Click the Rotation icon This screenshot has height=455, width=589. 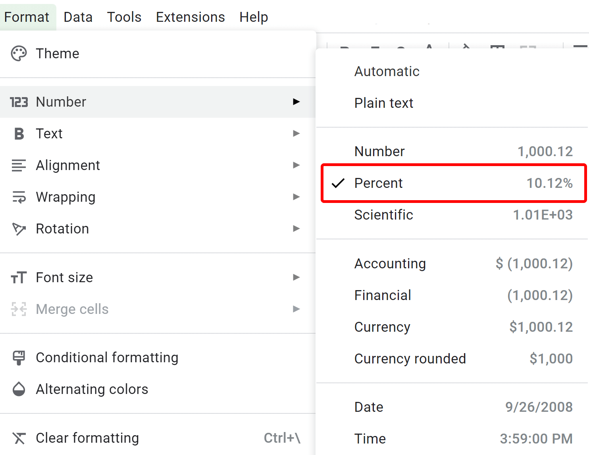19,229
